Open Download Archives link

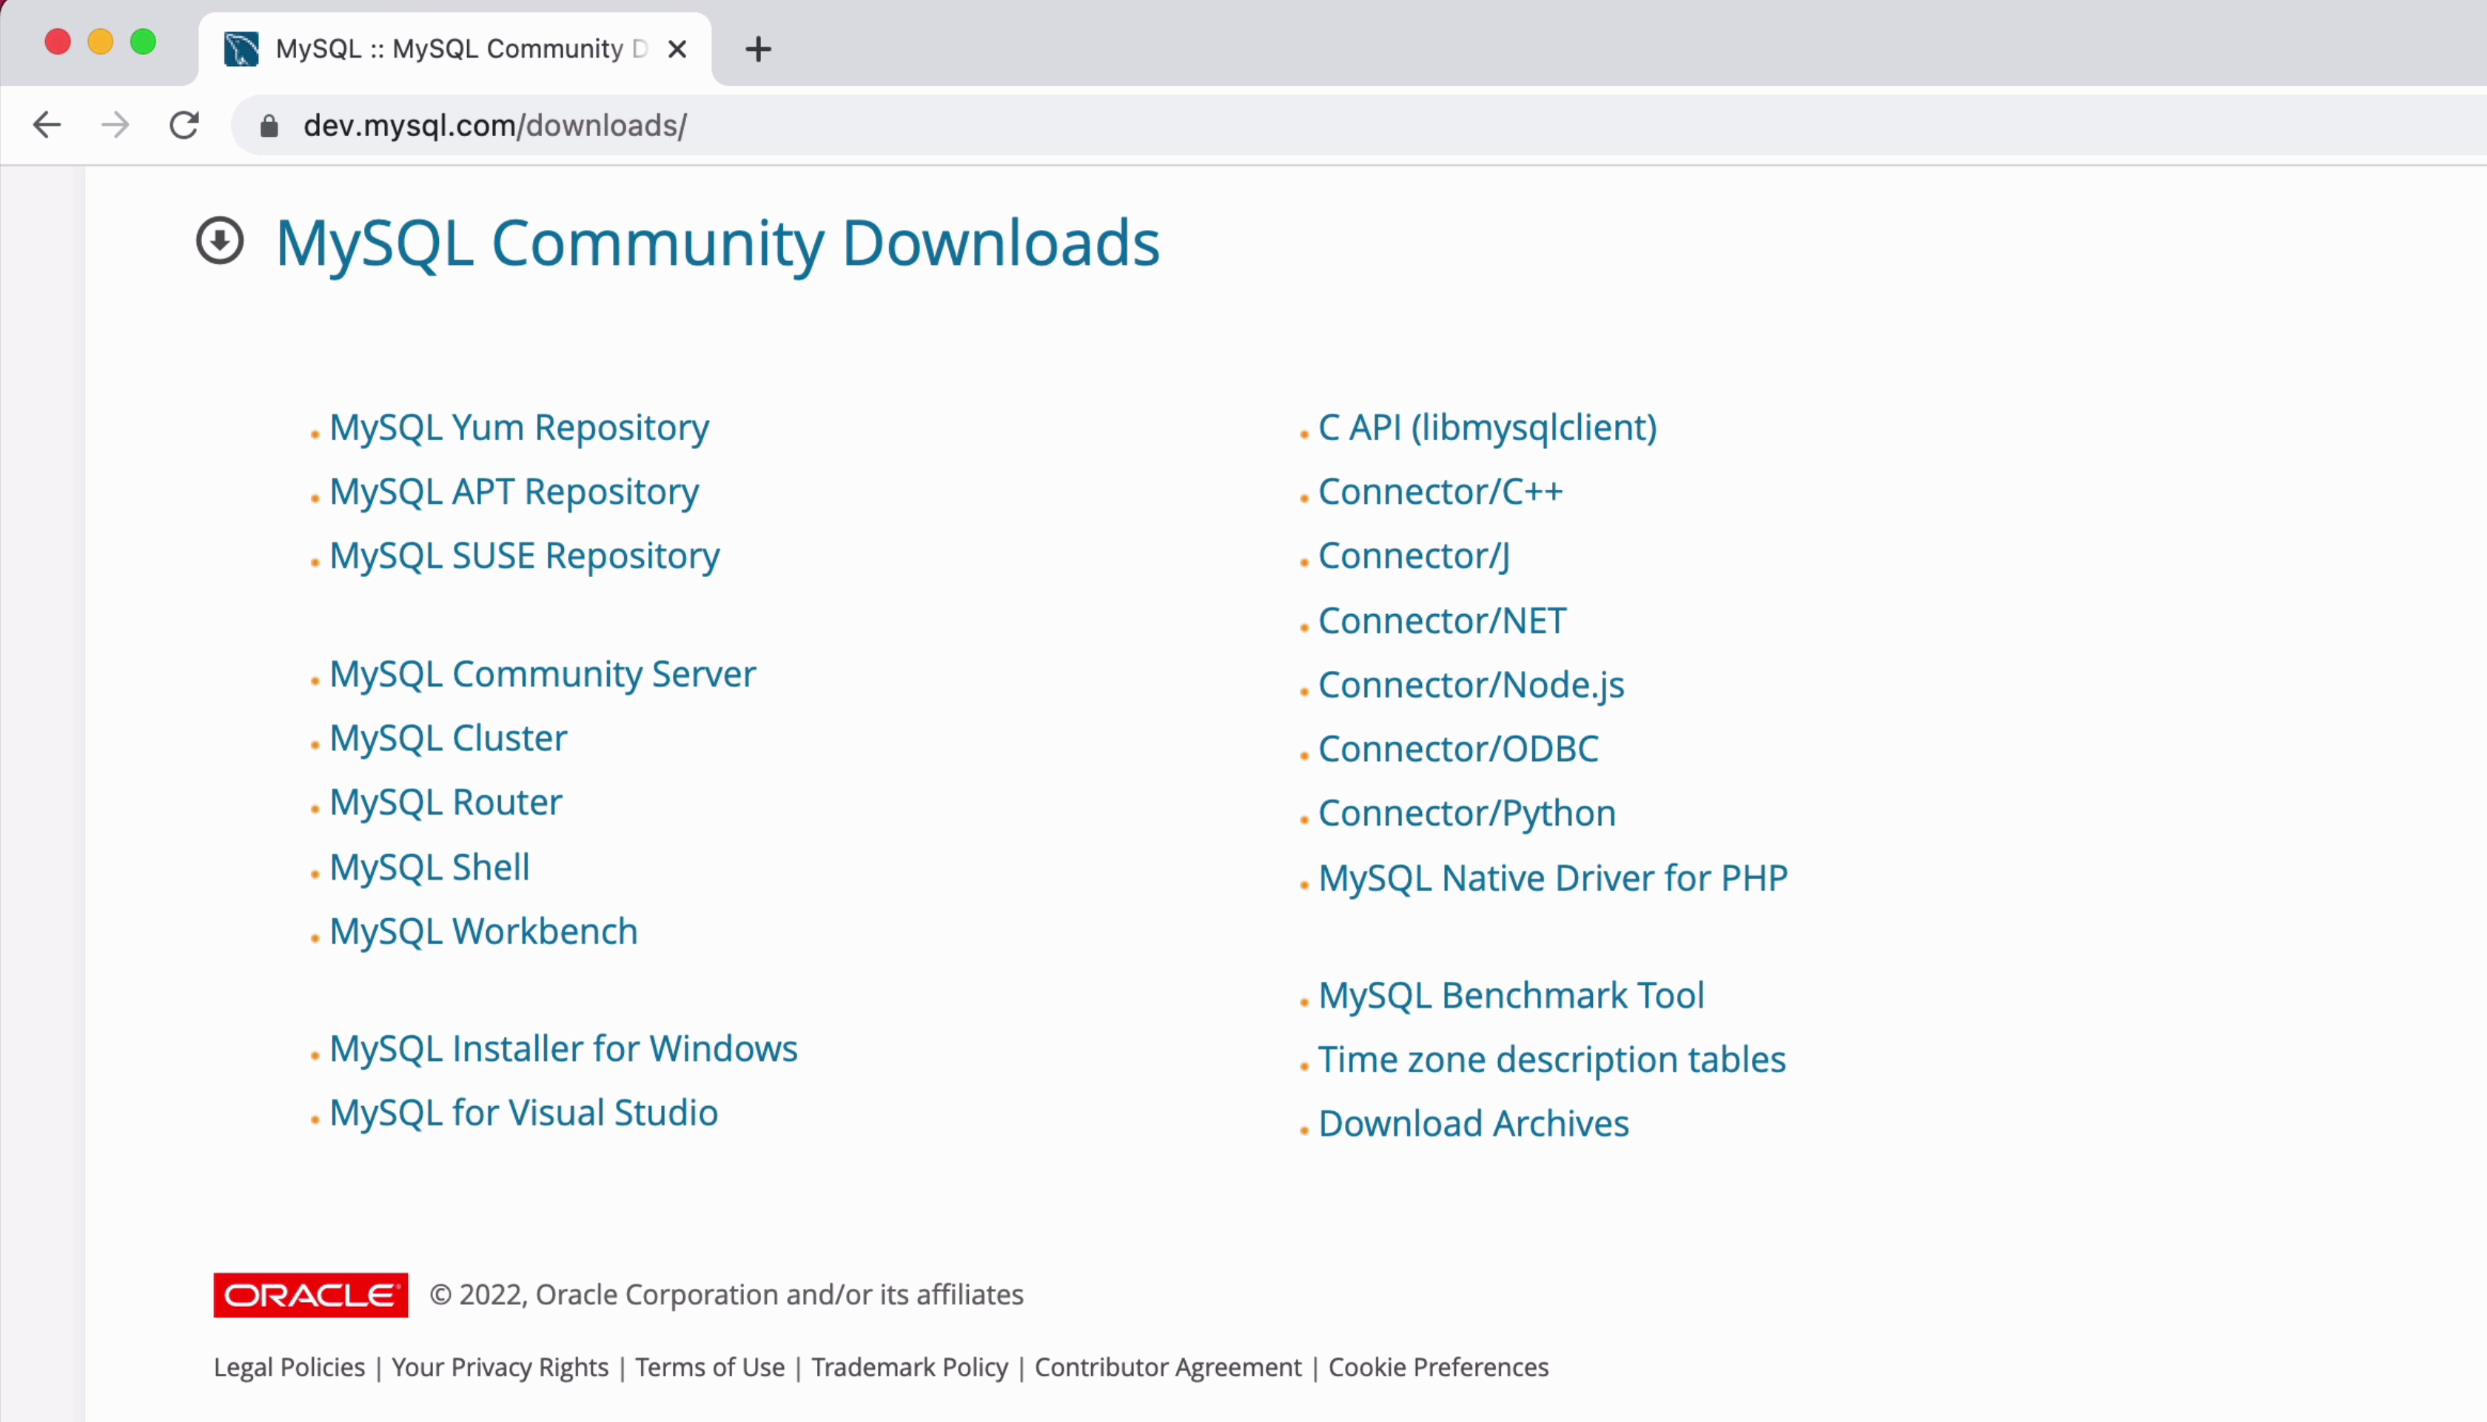coord(1473,1123)
